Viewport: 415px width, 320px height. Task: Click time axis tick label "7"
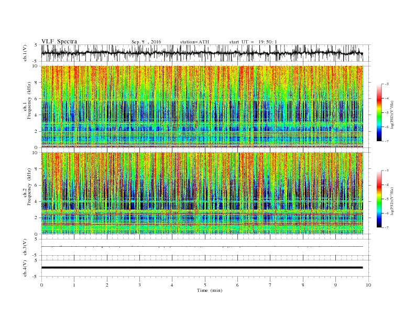point(270,285)
